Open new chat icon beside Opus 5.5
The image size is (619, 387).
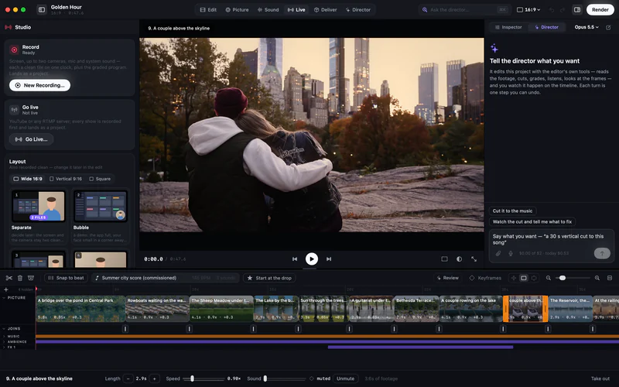pyautogui.click(x=608, y=27)
